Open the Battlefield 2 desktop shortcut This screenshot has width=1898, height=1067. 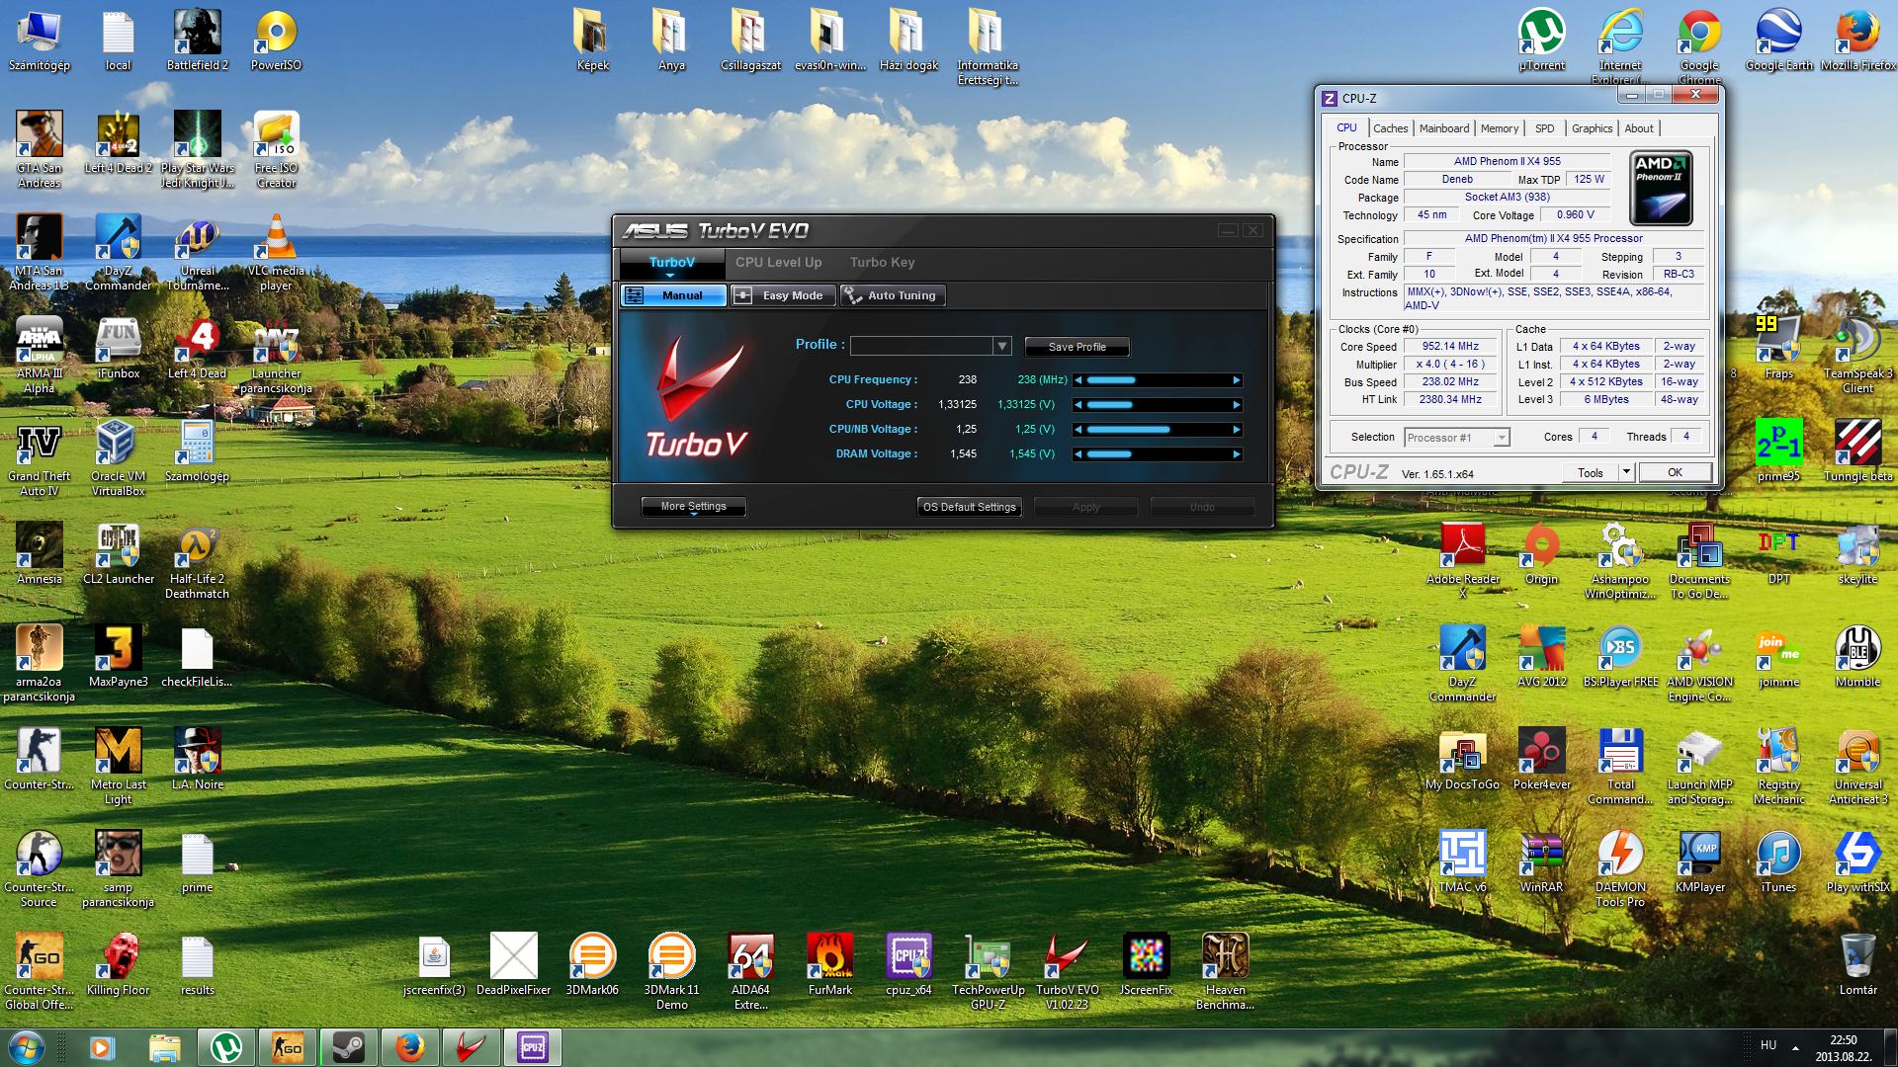point(197,40)
